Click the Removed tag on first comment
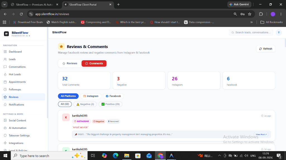This screenshot has width=286, height=160. pyautogui.click(x=113, y=121)
